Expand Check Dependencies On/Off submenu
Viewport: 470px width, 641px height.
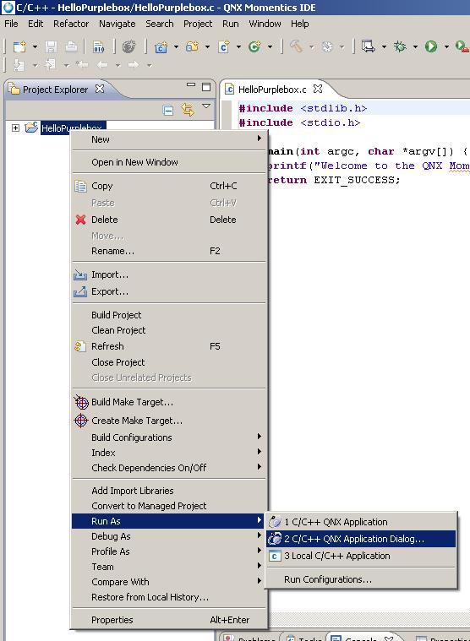pyautogui.click(x=169, y=468)
